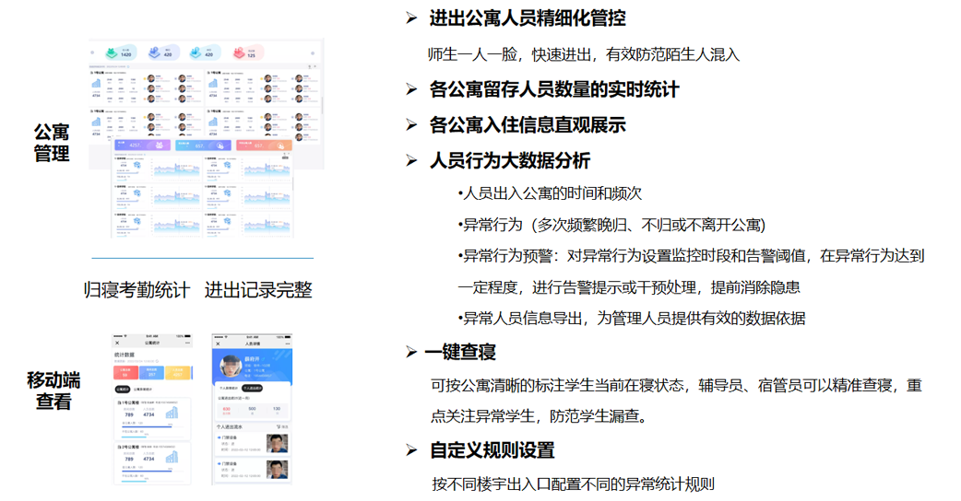Viewport: 961px width, 501px height.
Task: Tap the yellow stat card under 统计数据
Action: point(178,372)
